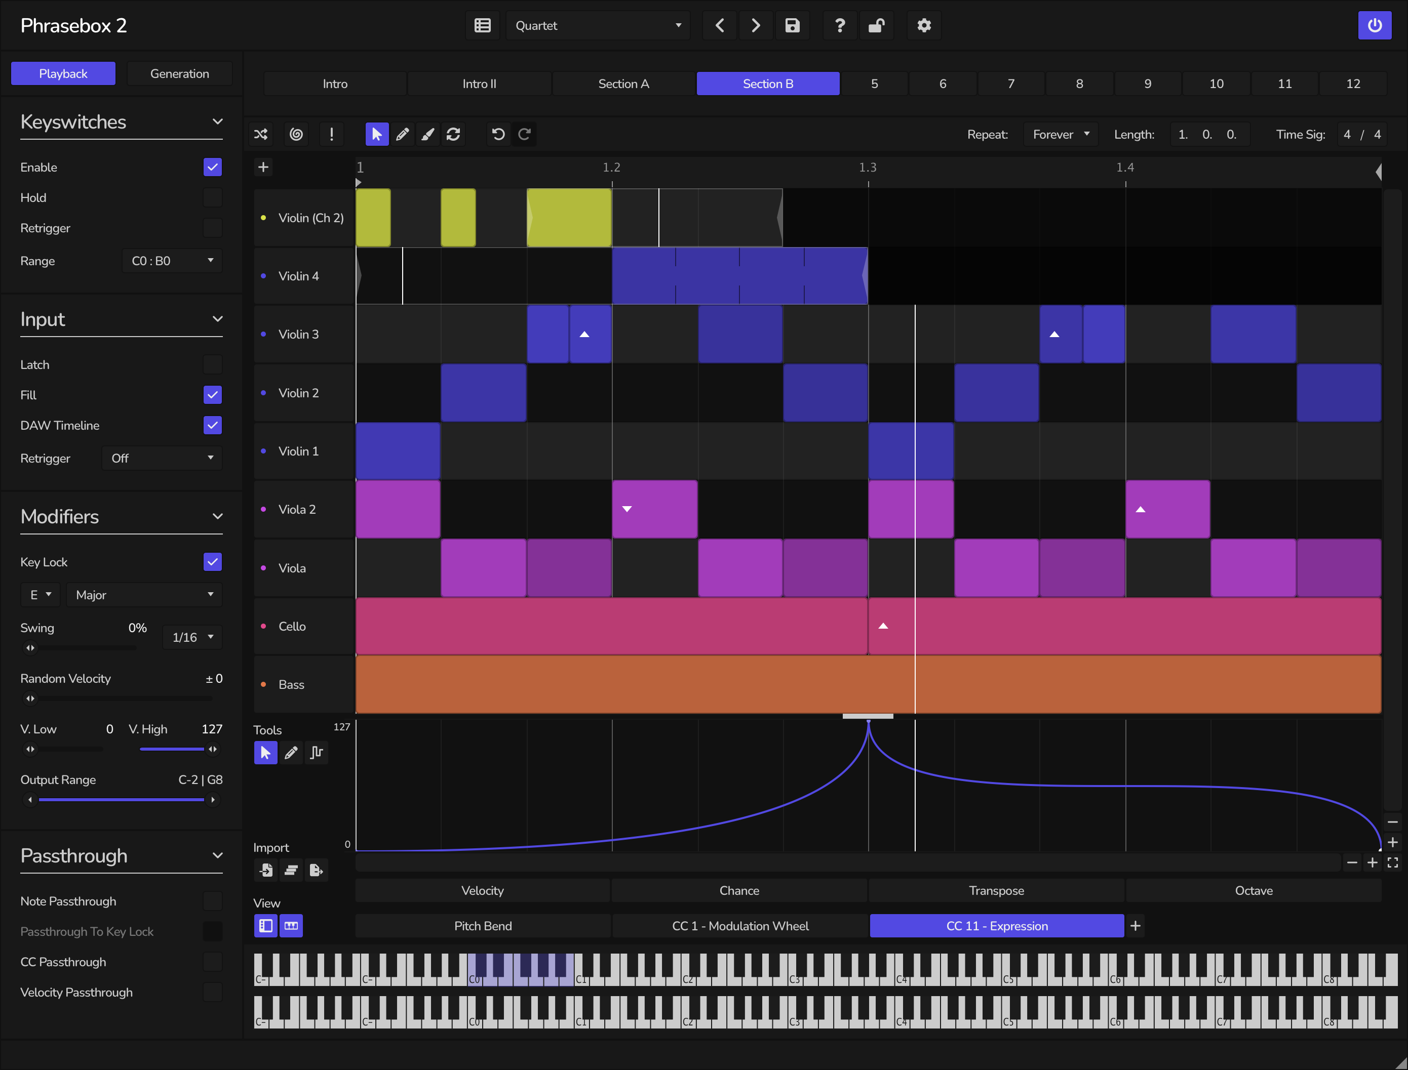Toggle the unlock padlock icon
The image size is (1408, 1070).
876,25
